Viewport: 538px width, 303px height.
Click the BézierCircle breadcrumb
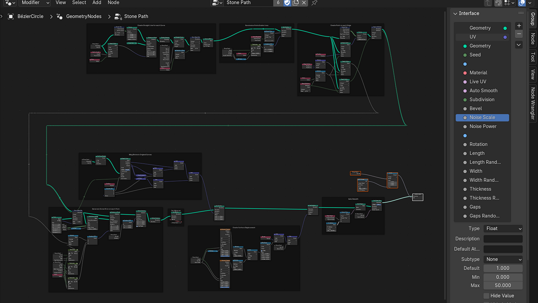point(30,17)
